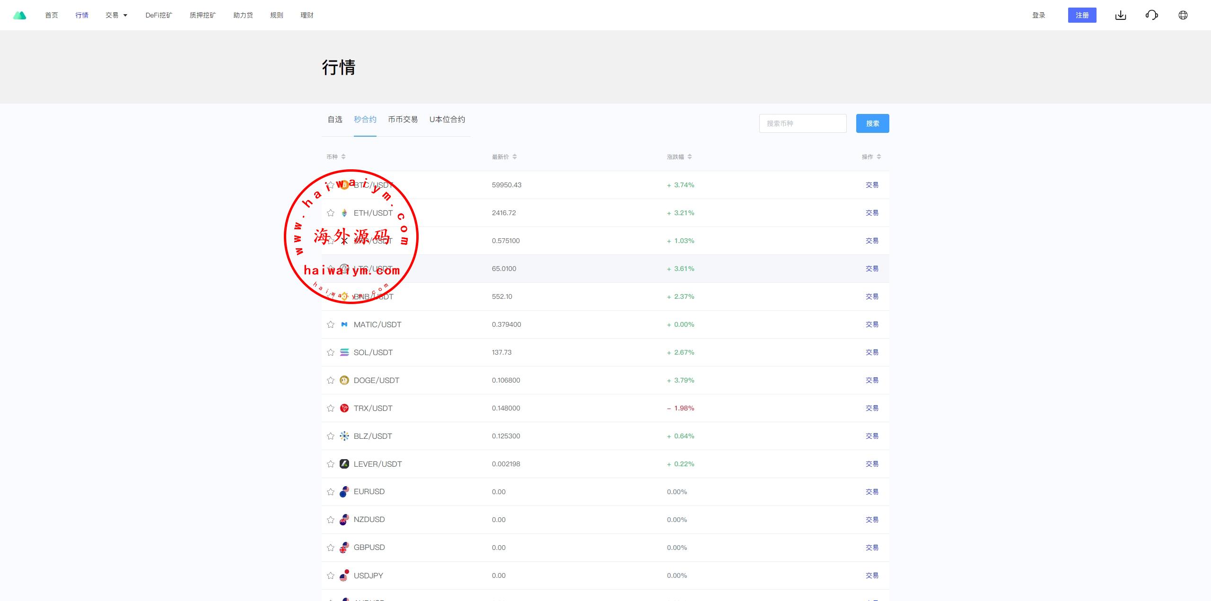This screenshot has height=601, width=1211.
Task: Click the DOGE/USDT coin icon
Action: coord(344,380)
